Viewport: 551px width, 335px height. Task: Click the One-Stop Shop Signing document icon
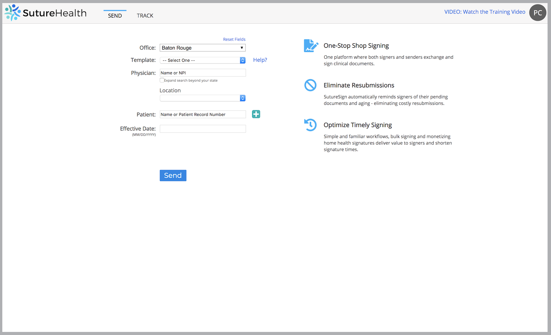point(311,46)
